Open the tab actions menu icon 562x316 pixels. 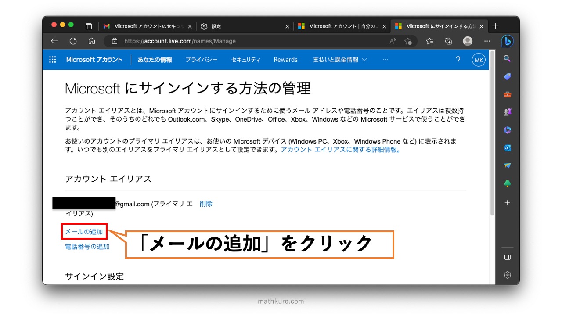(89, 26)
